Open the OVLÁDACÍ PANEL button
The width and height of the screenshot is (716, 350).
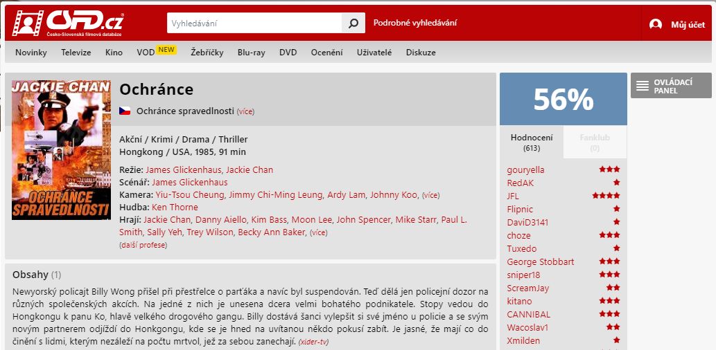(671, 86)
